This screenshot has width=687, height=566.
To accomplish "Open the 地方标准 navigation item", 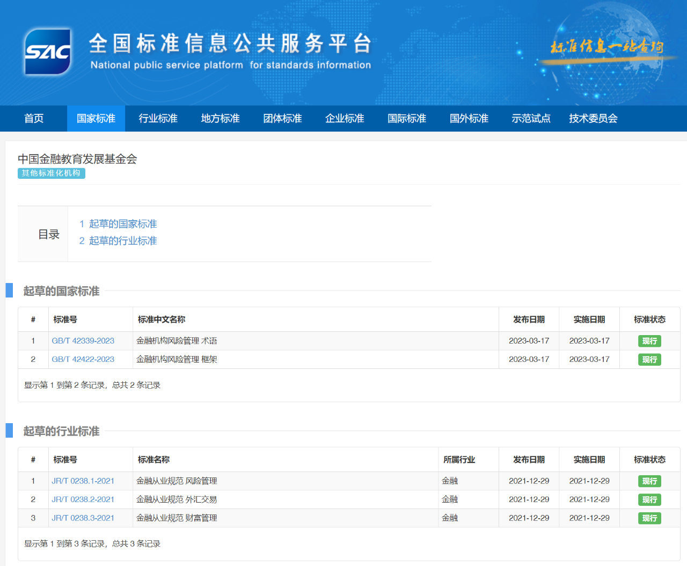I will pos(220,119).
